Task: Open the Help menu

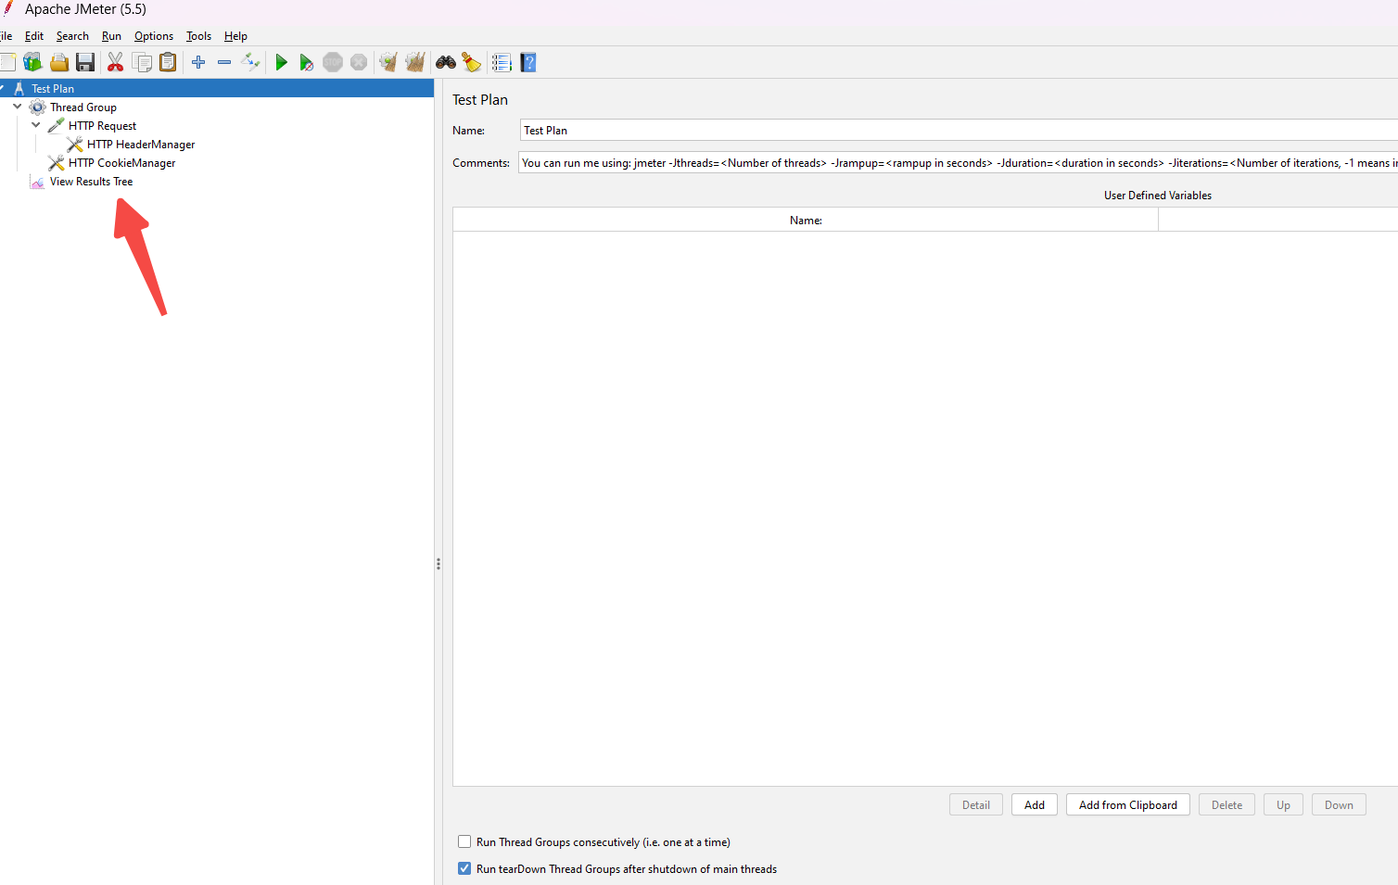Action: pyautogui.click(x=235, y=36)
